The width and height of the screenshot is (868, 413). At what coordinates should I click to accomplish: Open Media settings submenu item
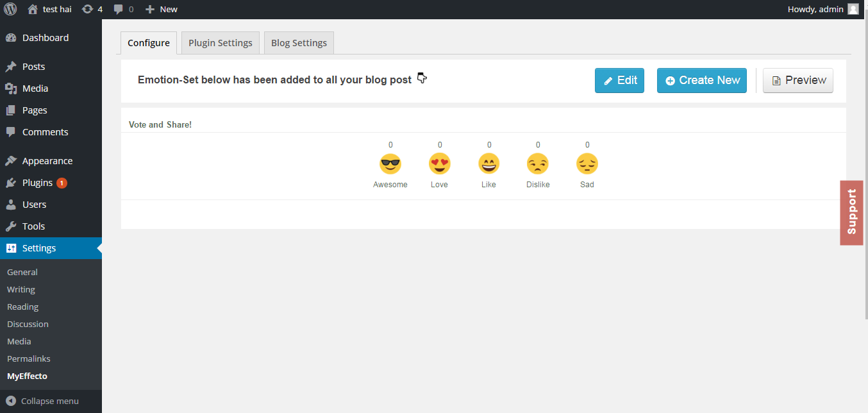pos(19,341)
